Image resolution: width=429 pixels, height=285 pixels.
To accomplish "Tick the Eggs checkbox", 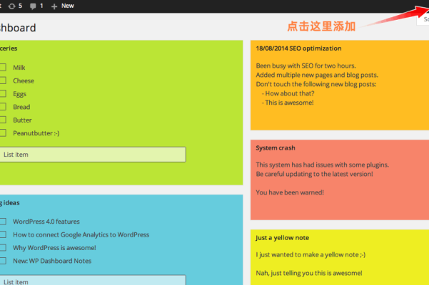I will (x=3, y=93).
